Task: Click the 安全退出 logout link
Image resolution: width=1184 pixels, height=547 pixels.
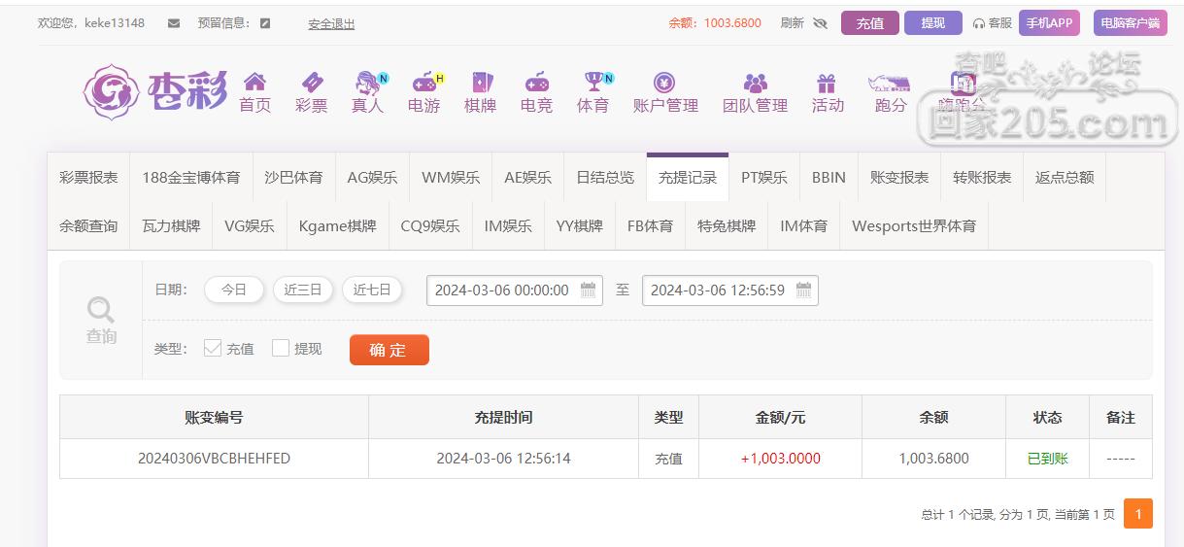Action: pyautogui.click(x=331, y=23)
